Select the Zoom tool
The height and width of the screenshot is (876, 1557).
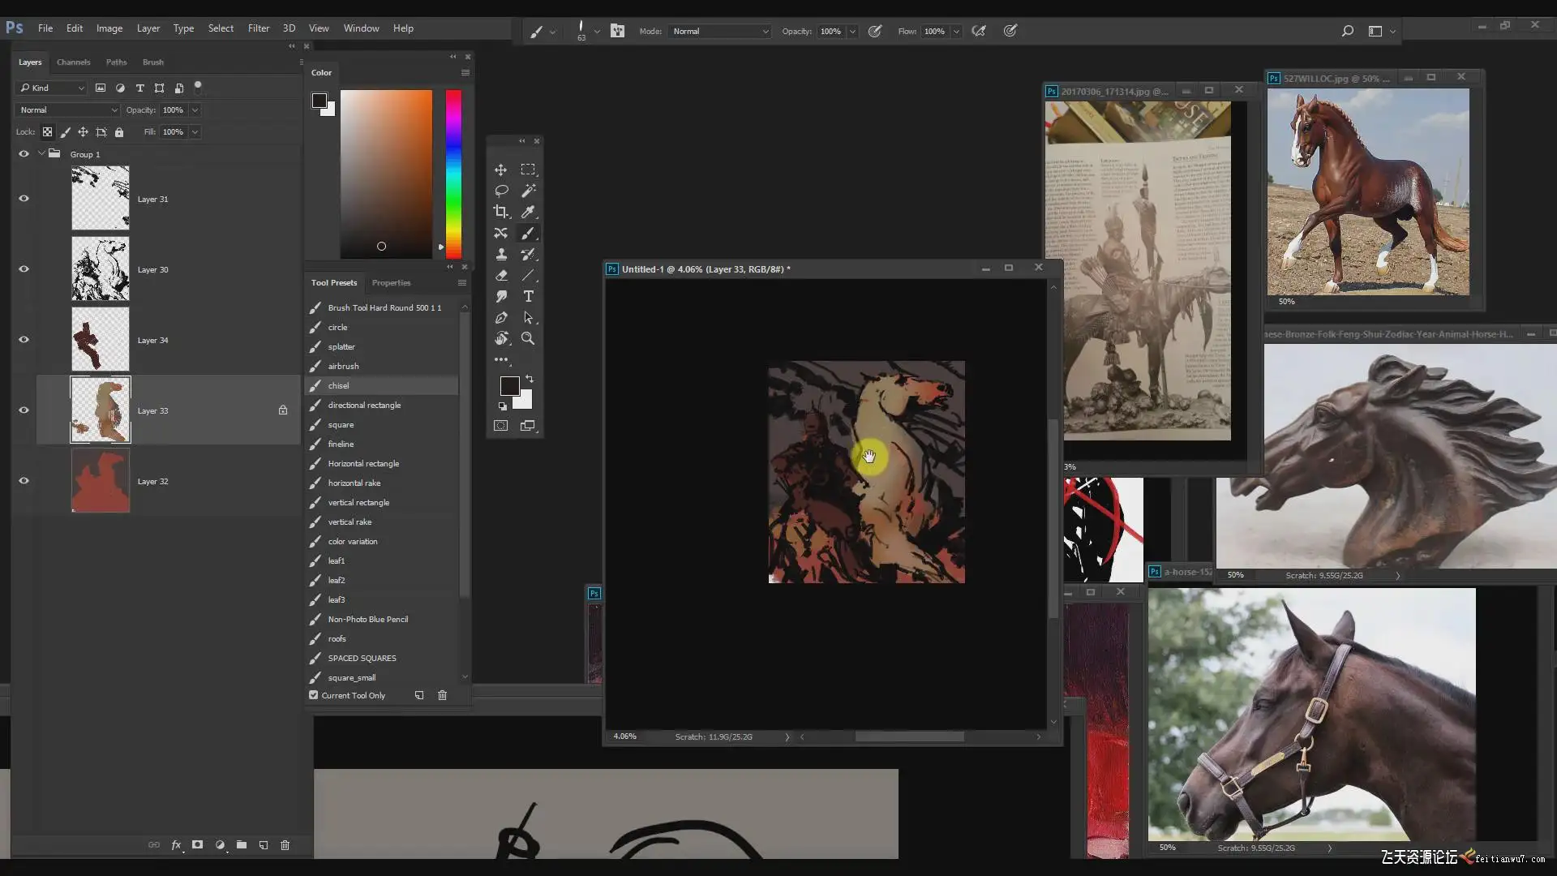tap(528, 339)
